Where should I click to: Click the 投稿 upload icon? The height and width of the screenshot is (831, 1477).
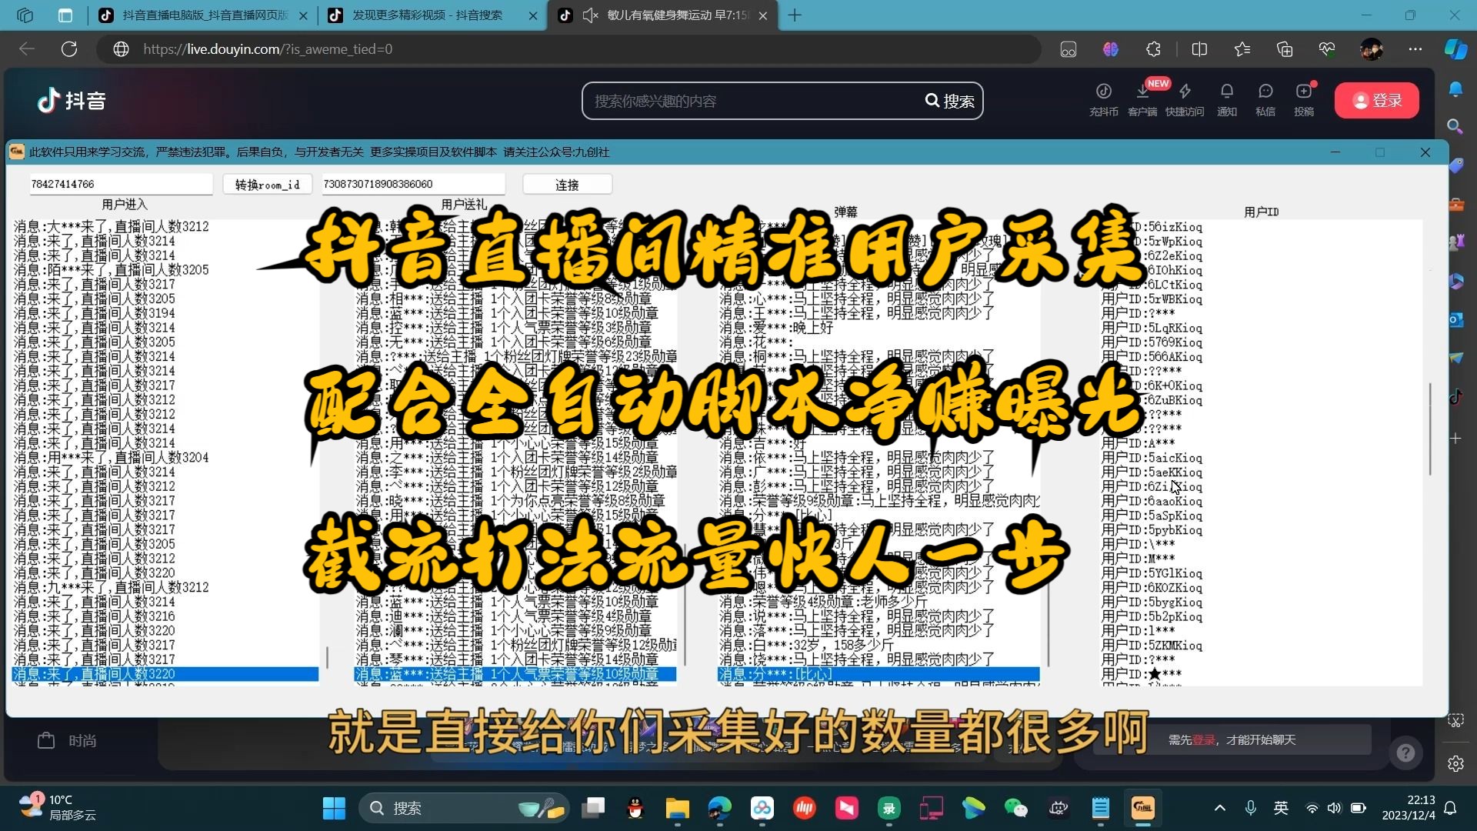click(x=1304, y=99)
